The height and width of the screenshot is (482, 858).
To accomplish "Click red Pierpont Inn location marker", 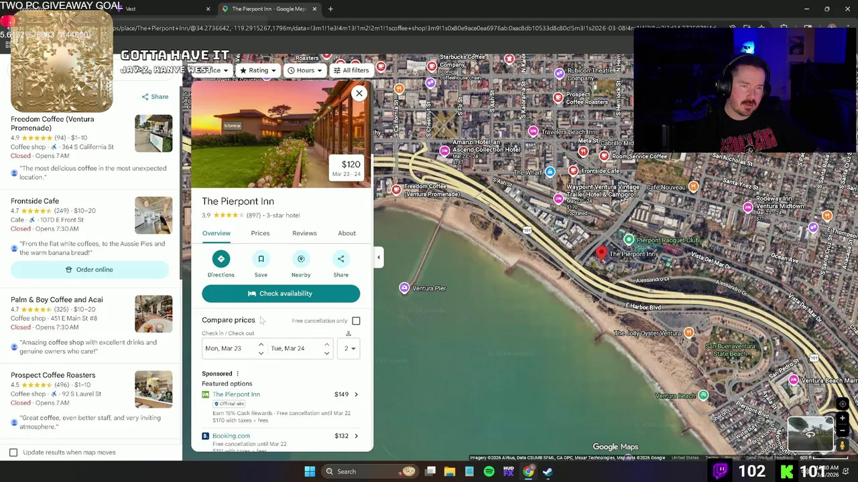I will pyautogui.click(x=601, y=252).
